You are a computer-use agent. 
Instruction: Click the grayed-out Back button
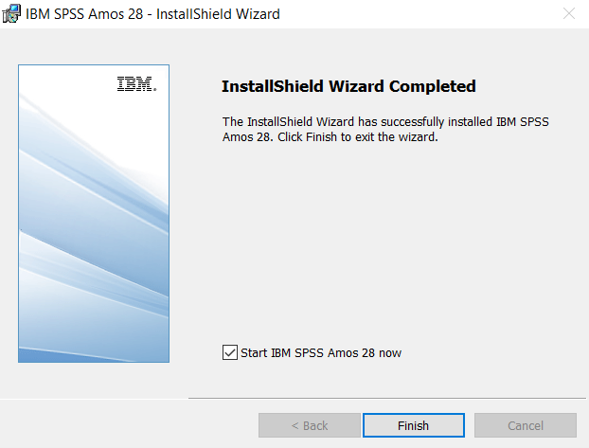point(309,425)
